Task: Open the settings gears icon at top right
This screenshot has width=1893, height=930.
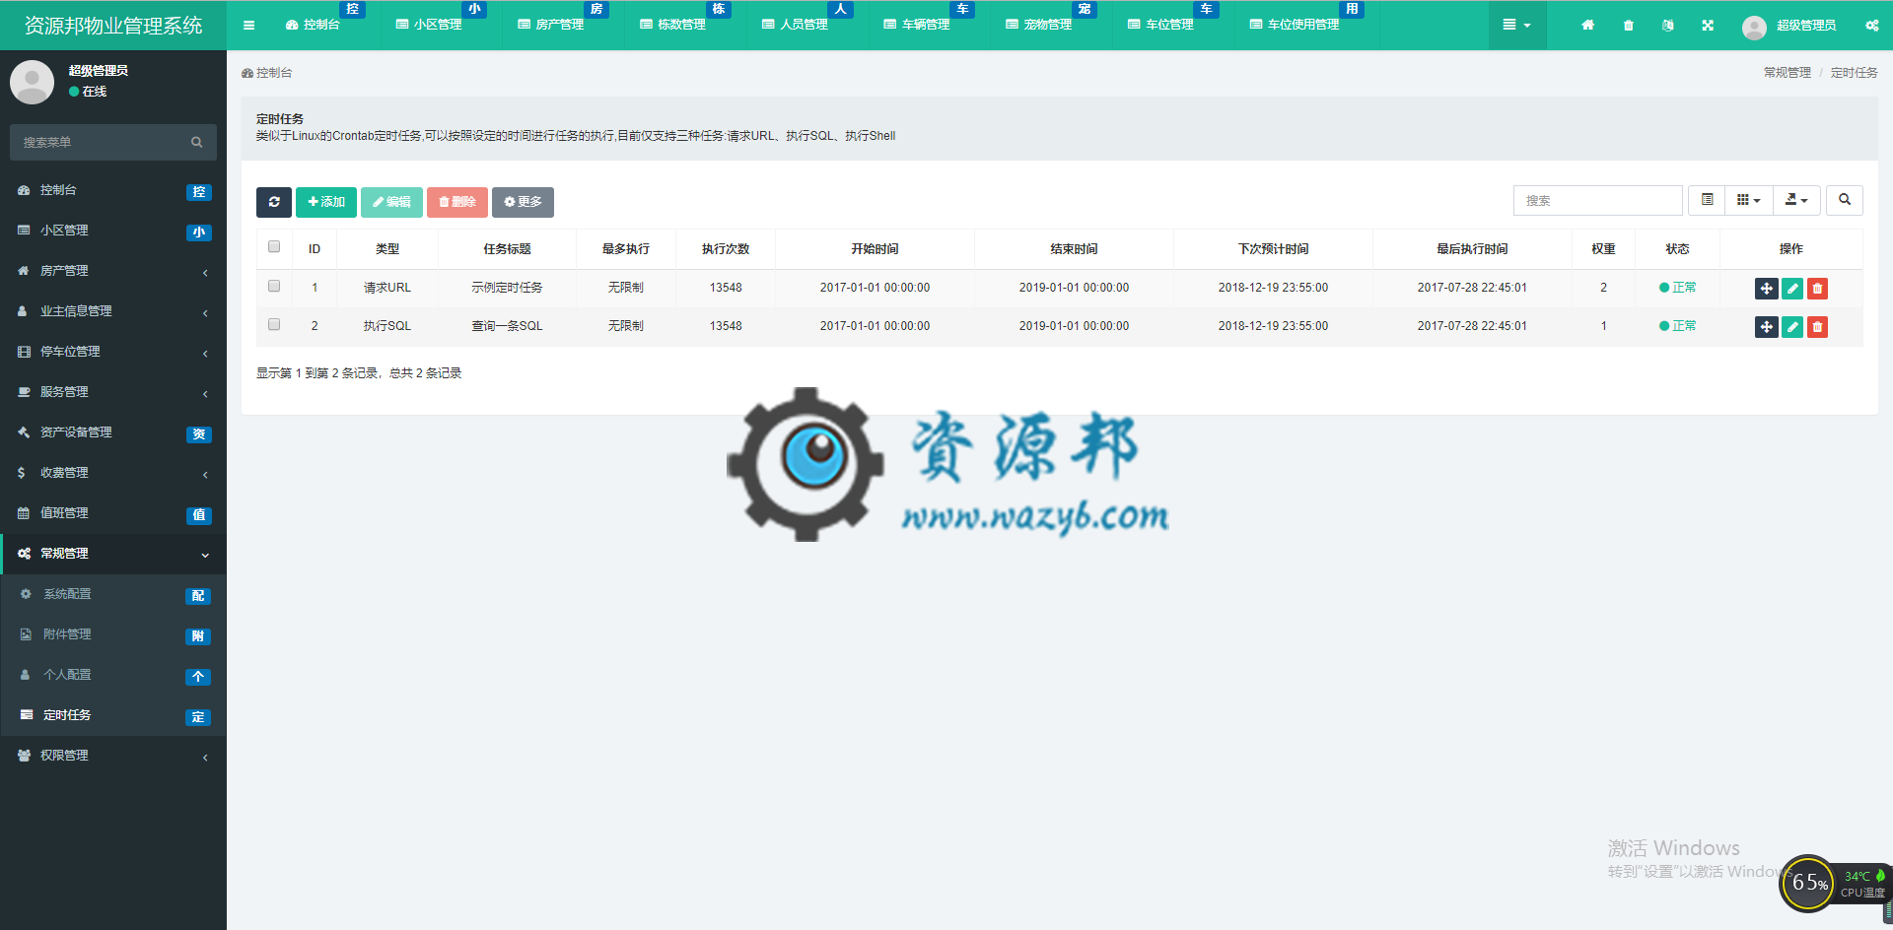Action: pyautogui.click(x=1871, y=25)
